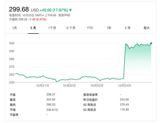Click the 昨日收盘价 value 254.68
The height and width of the screenshot is (123, 160).
(124, 99)
